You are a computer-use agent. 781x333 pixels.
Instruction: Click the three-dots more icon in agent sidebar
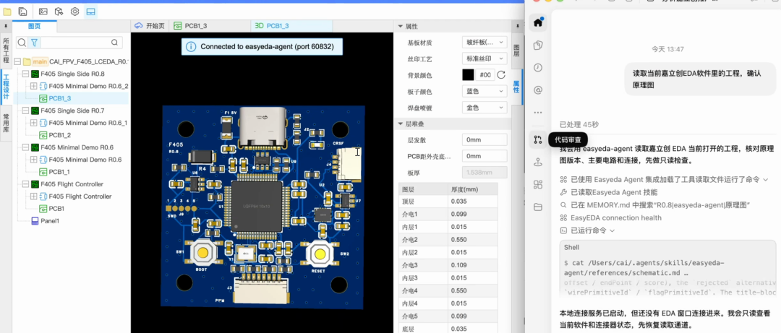(537, 113)
